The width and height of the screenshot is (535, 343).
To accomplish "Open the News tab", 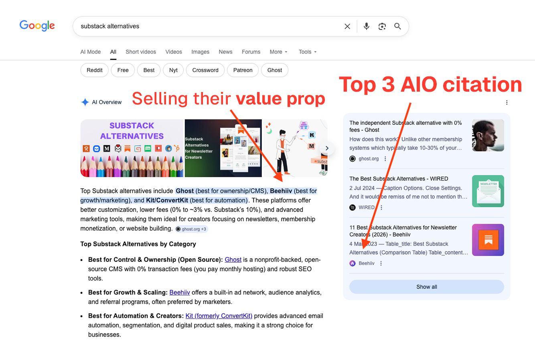I will point(225,52).
